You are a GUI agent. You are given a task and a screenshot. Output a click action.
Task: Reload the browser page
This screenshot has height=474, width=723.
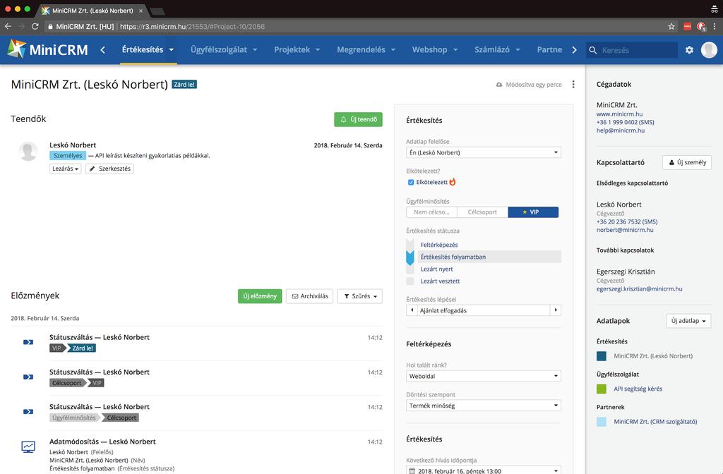(35, 27)
